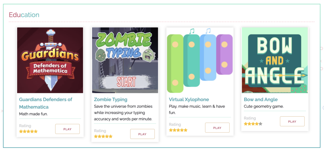
Task: Start Virtual Xylophone with its PLAY button
Action: pos(217,128)
